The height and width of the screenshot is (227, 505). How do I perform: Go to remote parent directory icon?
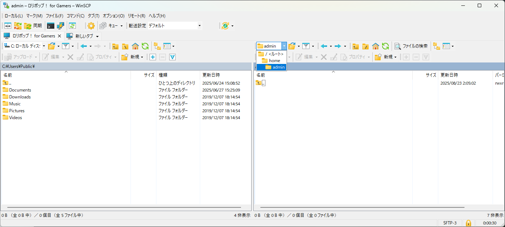[x=356, y=46]
